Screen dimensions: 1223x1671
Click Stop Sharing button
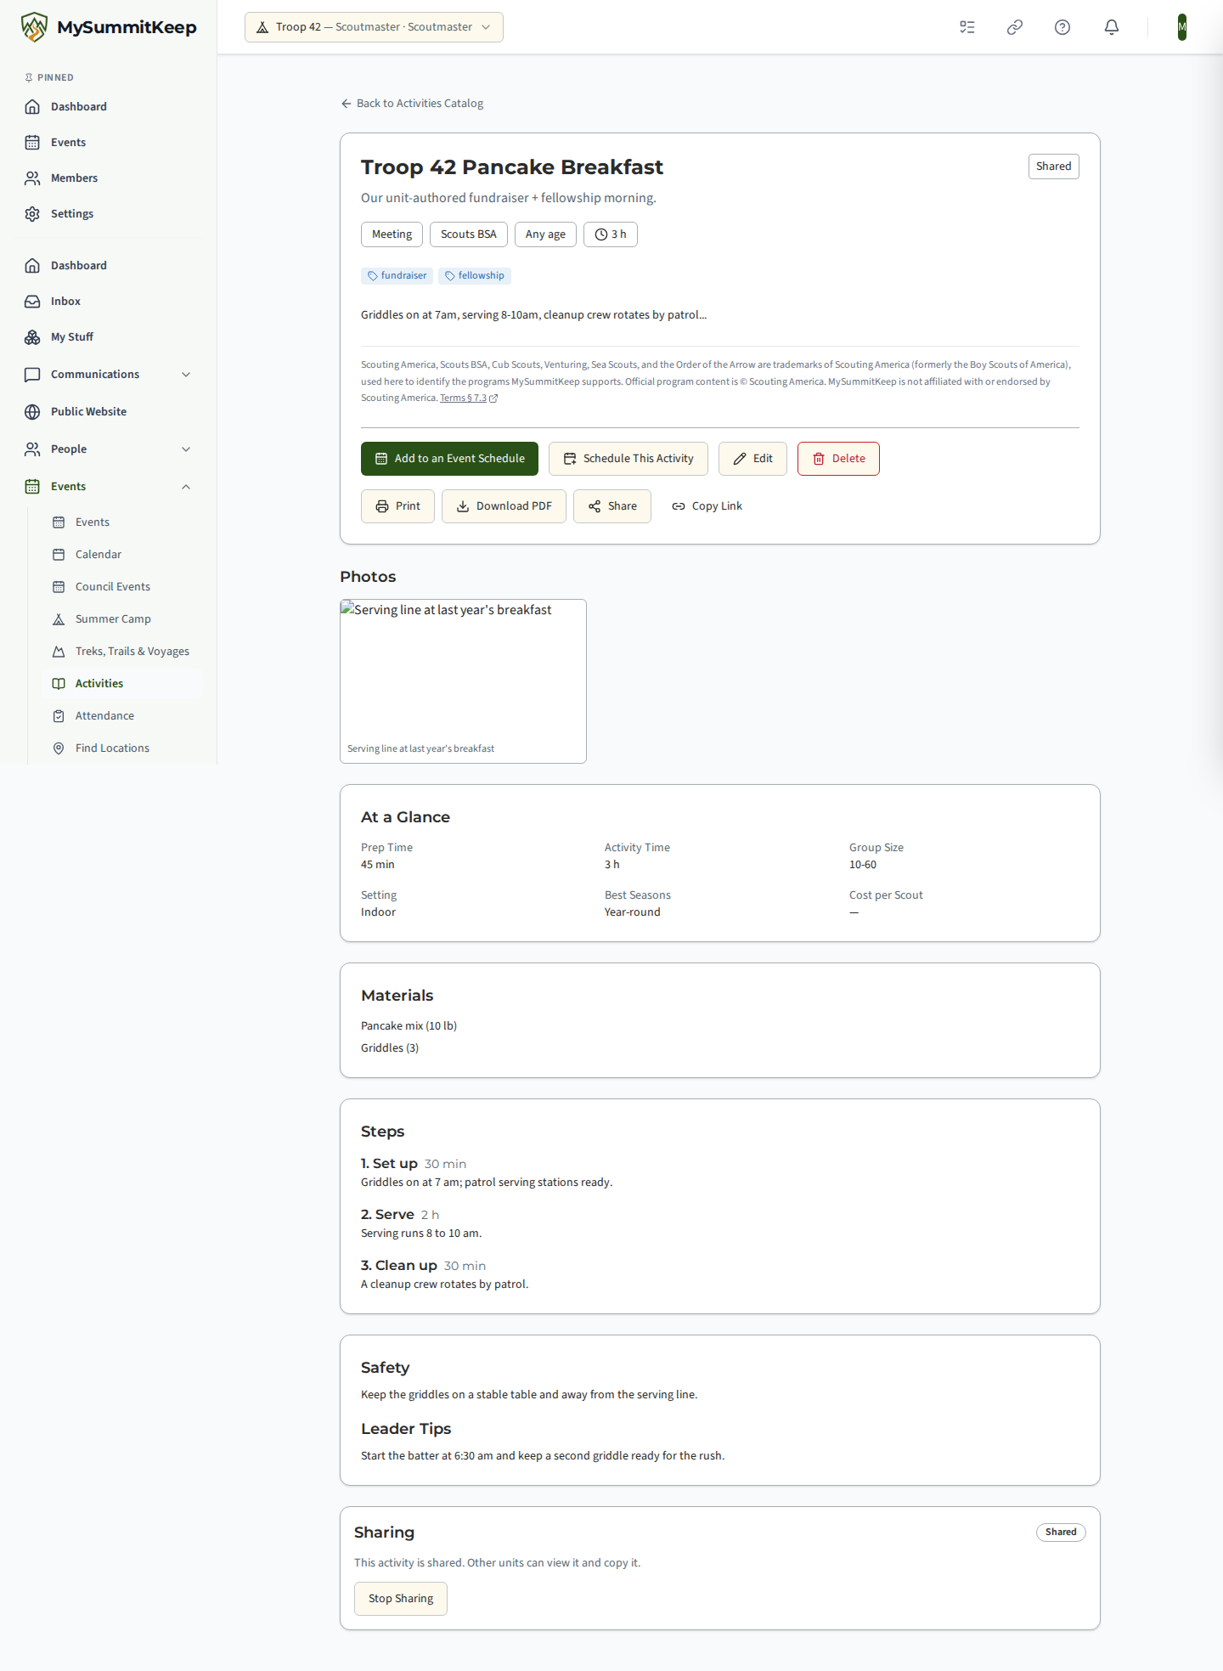tap(401, 1599)
